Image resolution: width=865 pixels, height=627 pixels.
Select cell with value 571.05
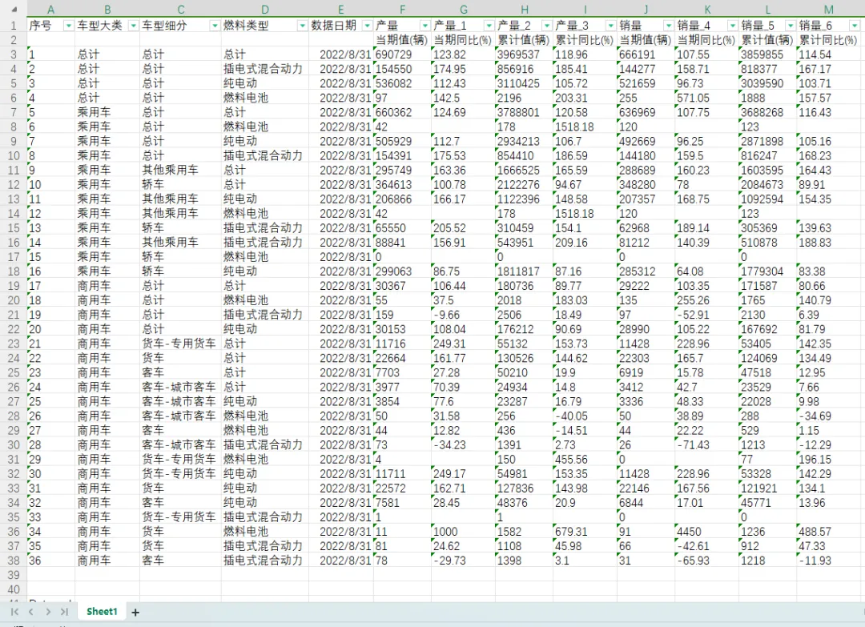click(x=706, y=98)
